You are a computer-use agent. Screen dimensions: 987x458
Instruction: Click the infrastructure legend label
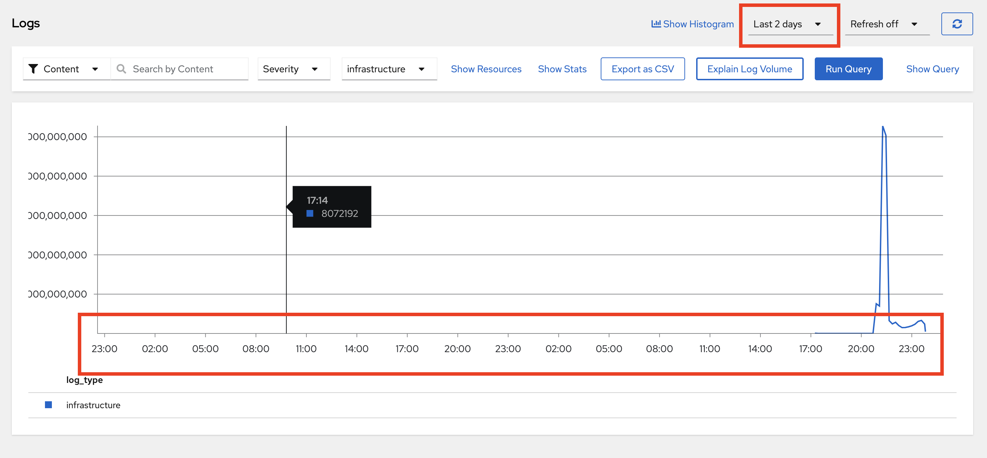(x=93, y=405)
